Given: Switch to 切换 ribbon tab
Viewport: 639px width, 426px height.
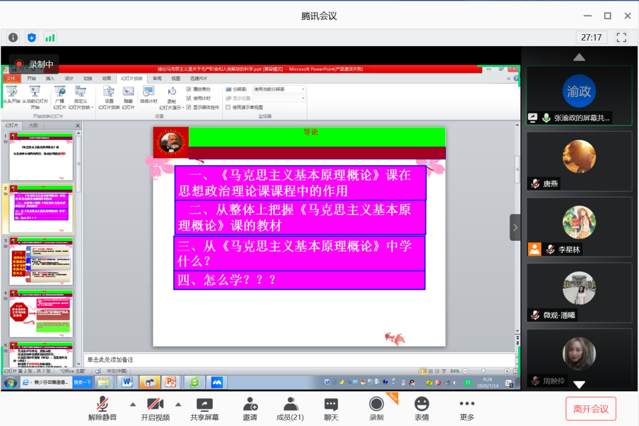Looking at the screenshot, I should [88, 78].
